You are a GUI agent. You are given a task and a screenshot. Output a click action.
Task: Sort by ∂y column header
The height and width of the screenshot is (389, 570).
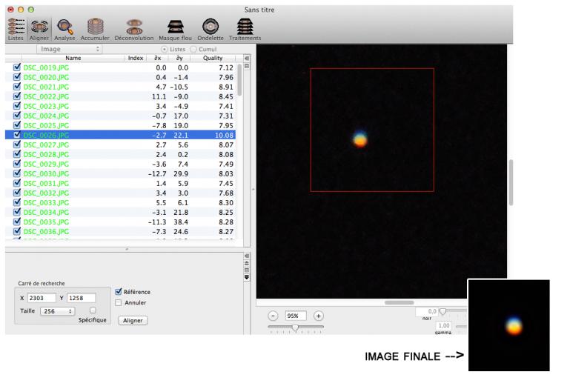179,59
